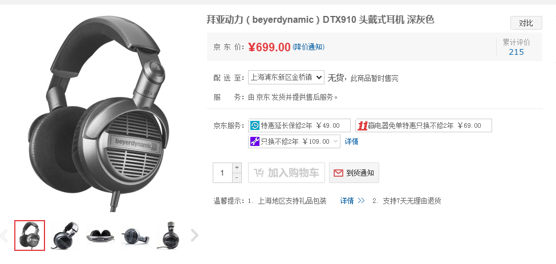Viewport: 556px width, 264px height.
Task: View the 215 cumulative reviews
Action: pyautogui.click(x=516, y=52)
